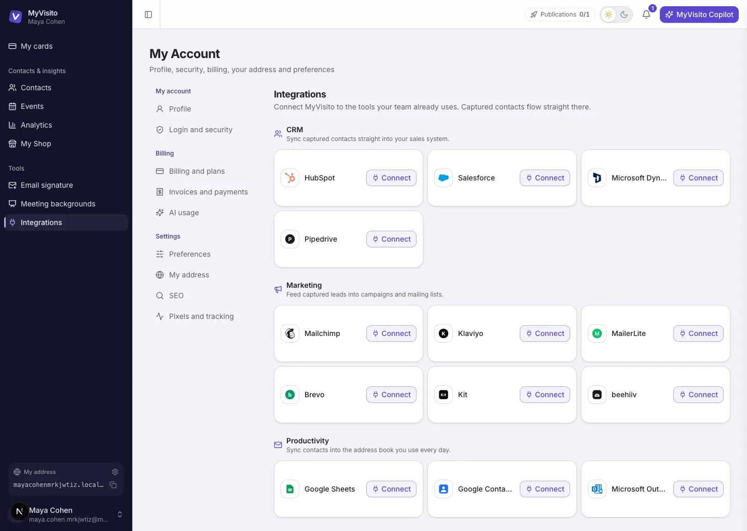Open Contacts in sidebar
747x531 pixels.
[66, 88]
